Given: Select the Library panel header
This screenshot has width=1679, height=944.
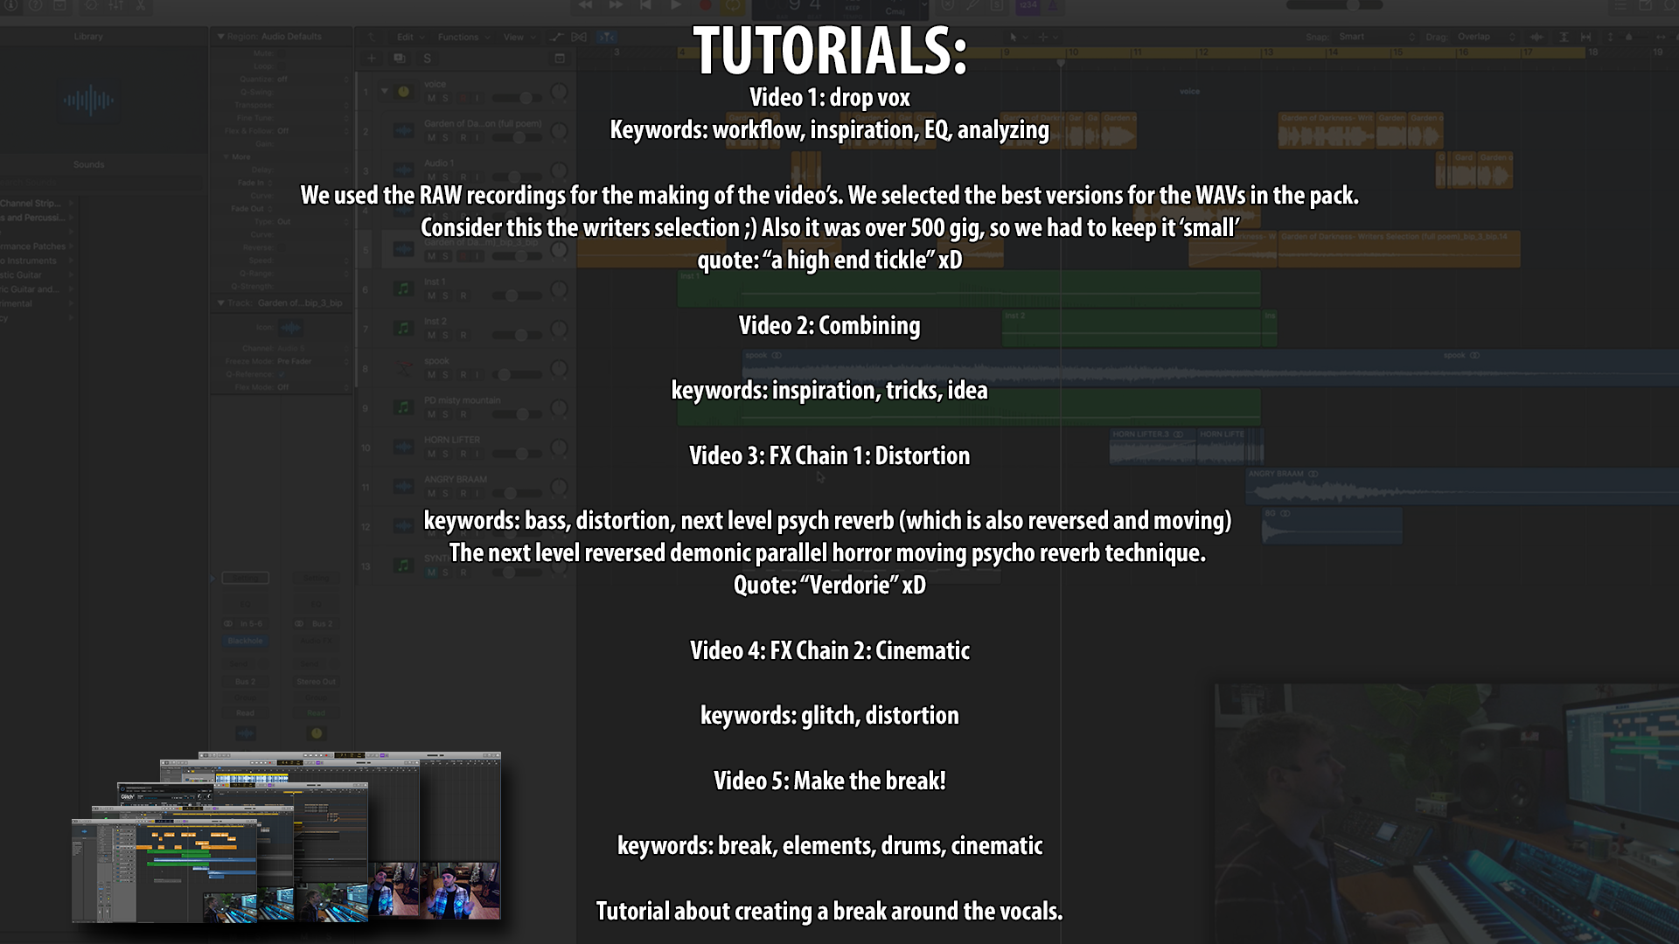Looking at the screenshot, I should click(88, 37).
